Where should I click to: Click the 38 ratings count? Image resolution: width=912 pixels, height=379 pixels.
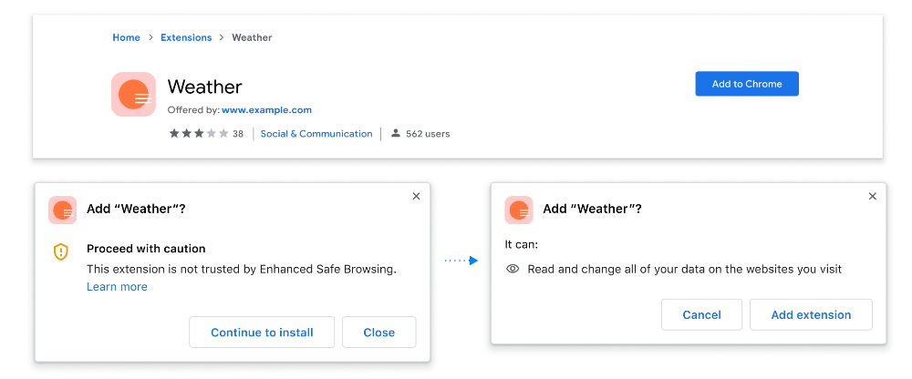click(x=238, y=134)
